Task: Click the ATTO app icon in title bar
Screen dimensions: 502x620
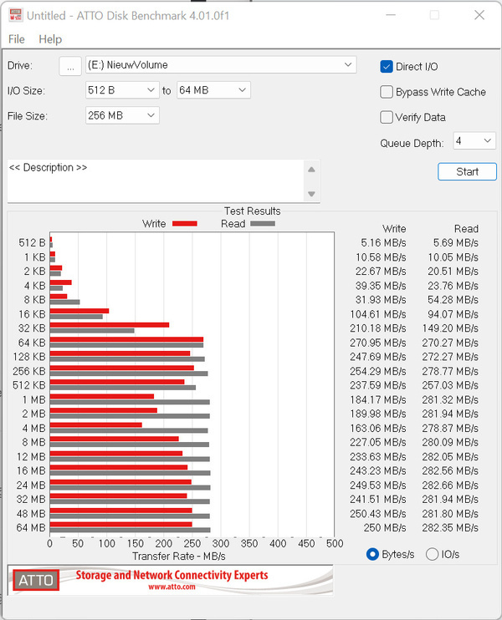Action: click(x=16, y=15)
